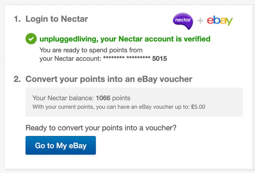The height and width of the screenshot is (173, 255).
Task: Click the "your Nectar account:" label
Action: click(70, 59)
